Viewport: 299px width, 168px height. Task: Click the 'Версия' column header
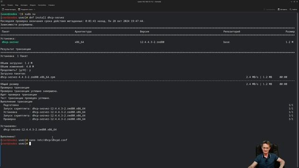pyautogui.click(x=144, y=32)
